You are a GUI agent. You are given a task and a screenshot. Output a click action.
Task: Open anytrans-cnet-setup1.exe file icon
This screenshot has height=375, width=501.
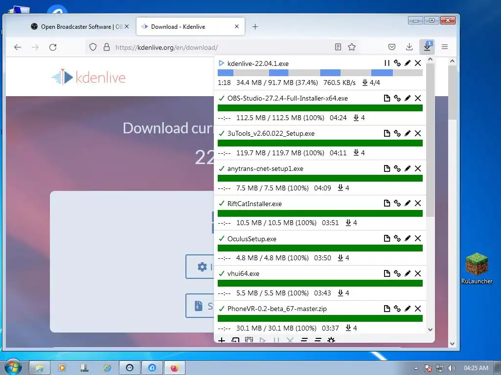387,168
